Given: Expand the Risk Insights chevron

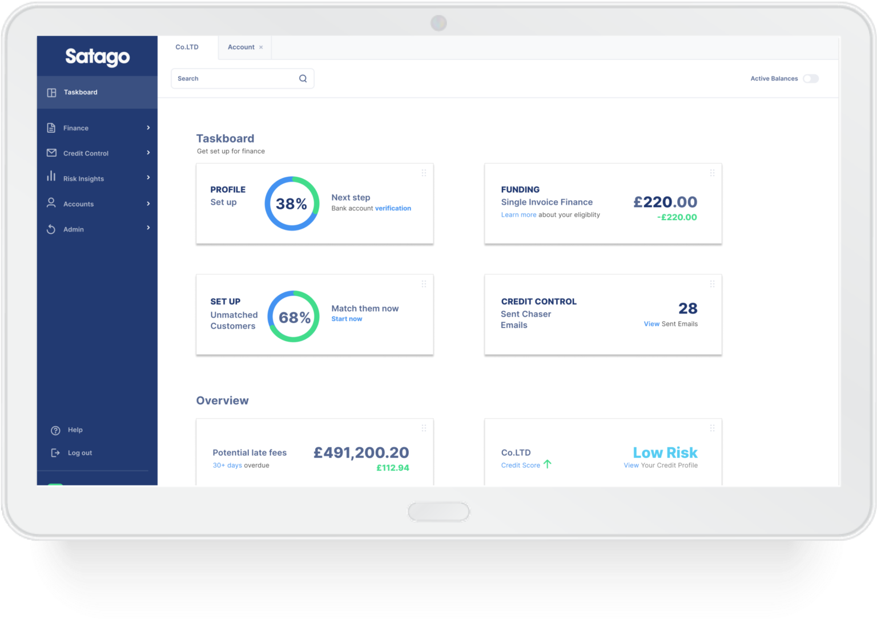Looking at the screenshot, I should click(148, 177).
